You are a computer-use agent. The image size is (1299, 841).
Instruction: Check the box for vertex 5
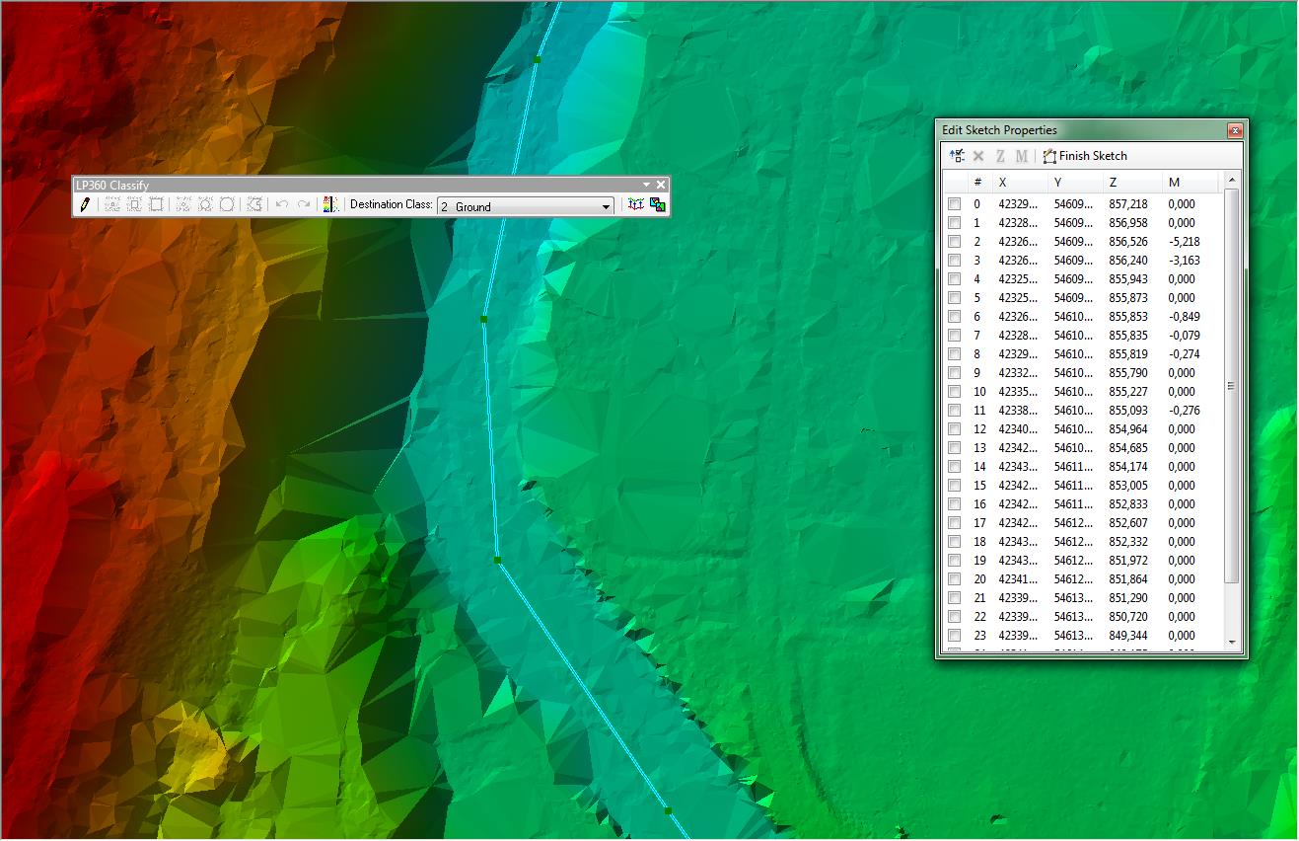tap(954, 298)
